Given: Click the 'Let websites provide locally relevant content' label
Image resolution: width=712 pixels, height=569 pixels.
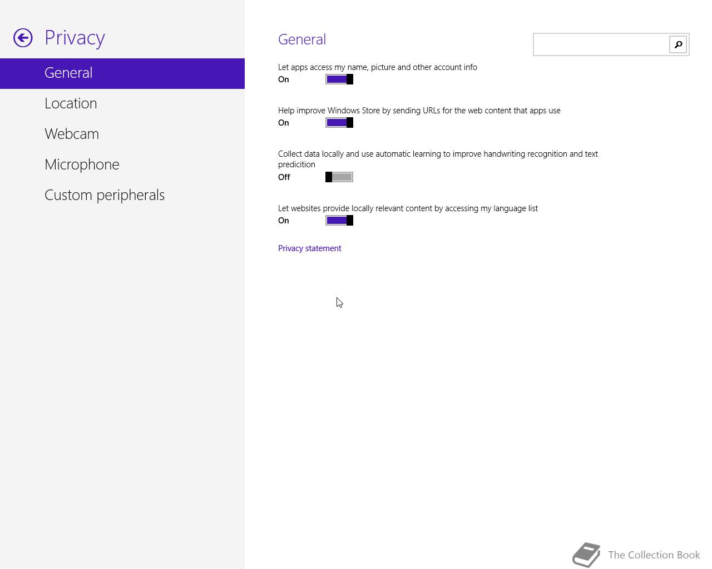Looking at the screenshot, I should coord(408,208).
